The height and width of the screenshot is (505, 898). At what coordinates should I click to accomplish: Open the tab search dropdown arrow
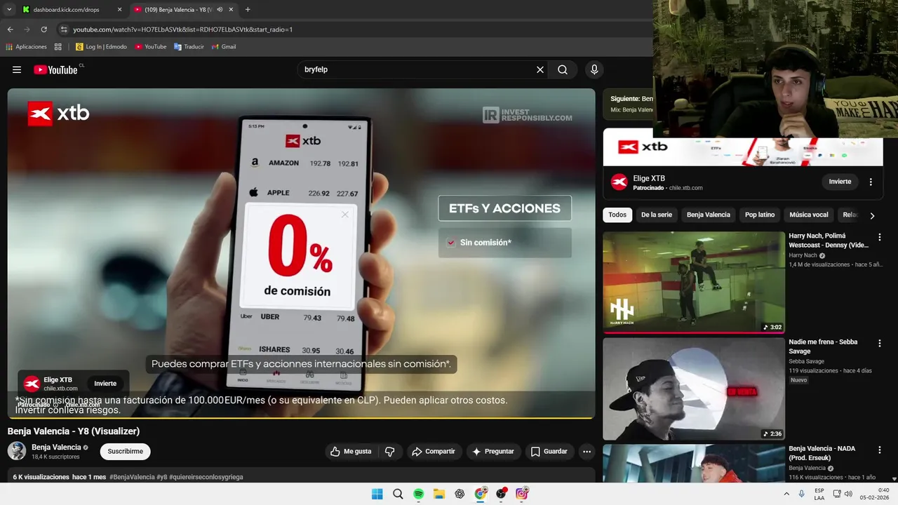(x=9, y=9)
